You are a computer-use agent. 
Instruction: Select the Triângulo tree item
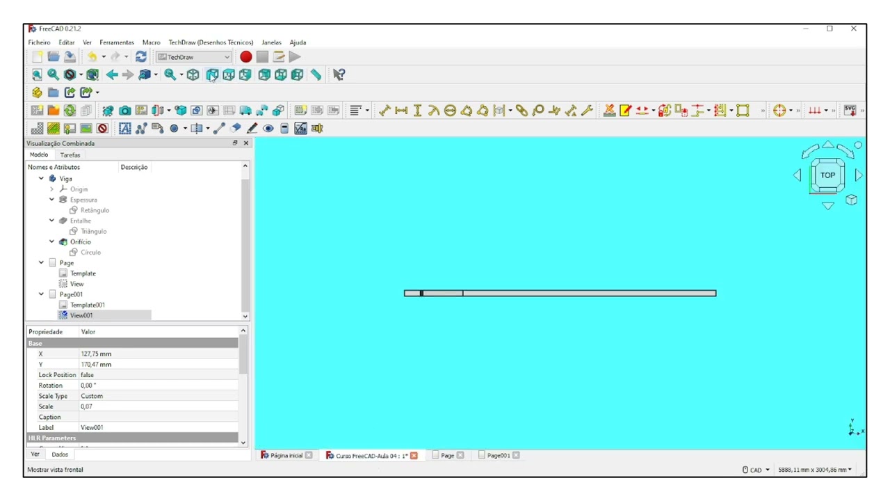click(x=93, y=231)
